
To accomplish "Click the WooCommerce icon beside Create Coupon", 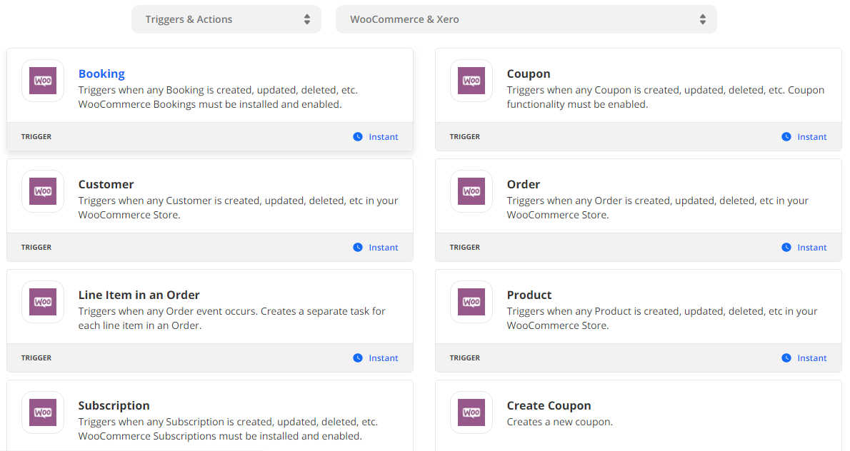I will tap(471, 412).
